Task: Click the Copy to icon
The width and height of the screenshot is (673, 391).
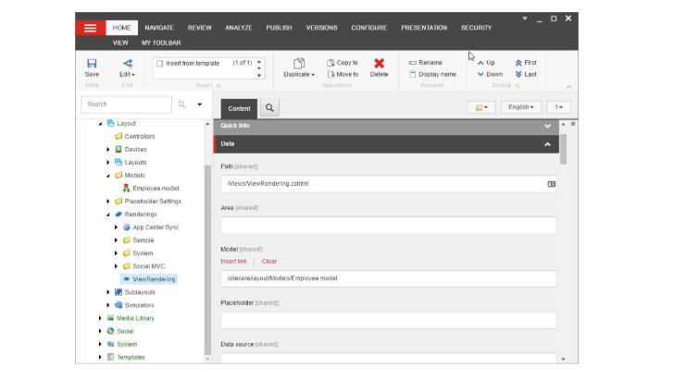Action: (x=330, y=63)
